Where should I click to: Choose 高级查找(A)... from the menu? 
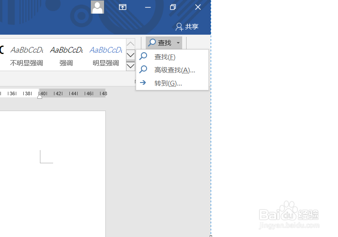172,70
